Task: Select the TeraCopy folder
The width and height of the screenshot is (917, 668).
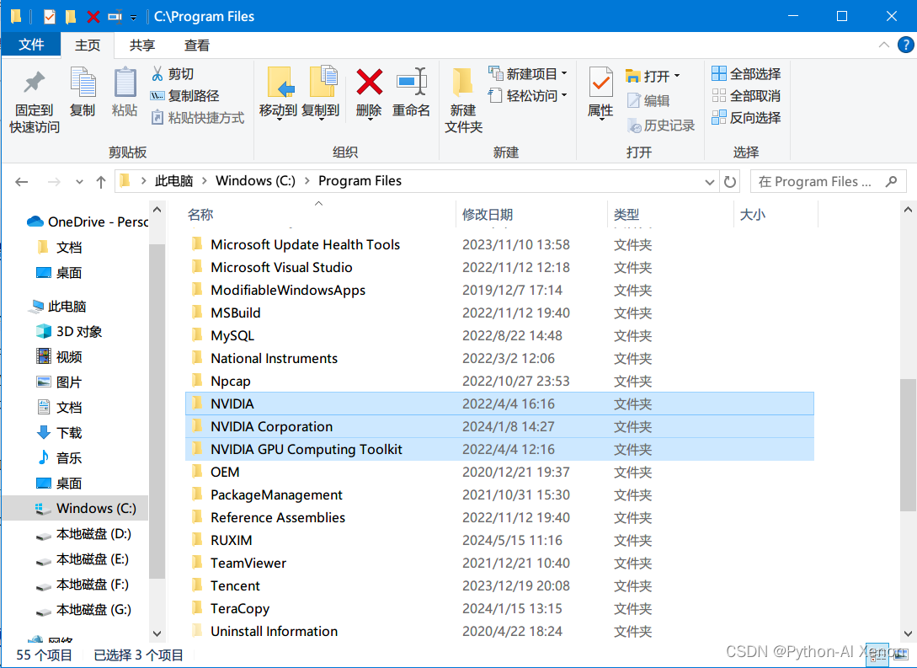Action: tap(240, 609)
